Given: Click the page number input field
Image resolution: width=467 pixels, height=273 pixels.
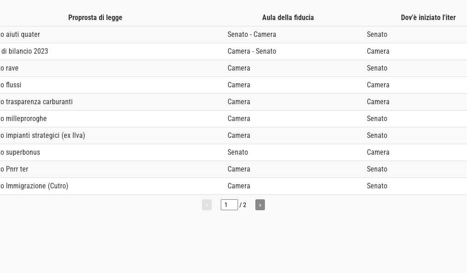Looking at the screenshot, I should pyautogui.click(x=229, y=205).
